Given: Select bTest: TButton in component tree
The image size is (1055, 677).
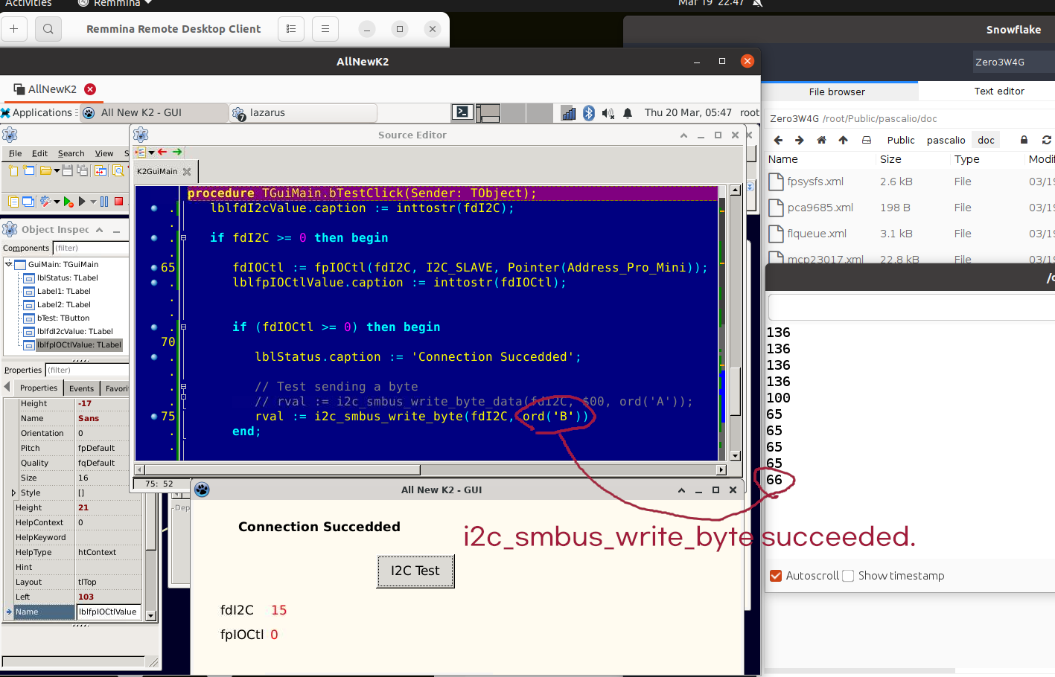Looking at the screenshot, I should tap(63, 318).
